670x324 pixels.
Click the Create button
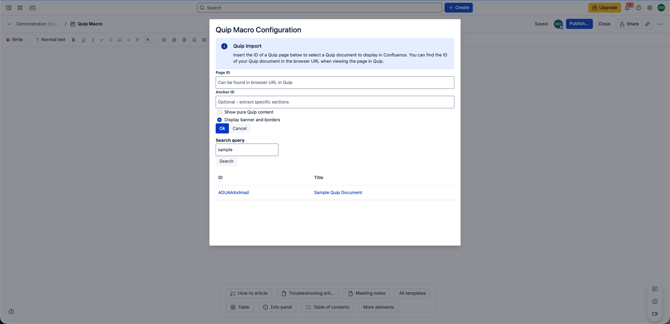tap(459, 8)
